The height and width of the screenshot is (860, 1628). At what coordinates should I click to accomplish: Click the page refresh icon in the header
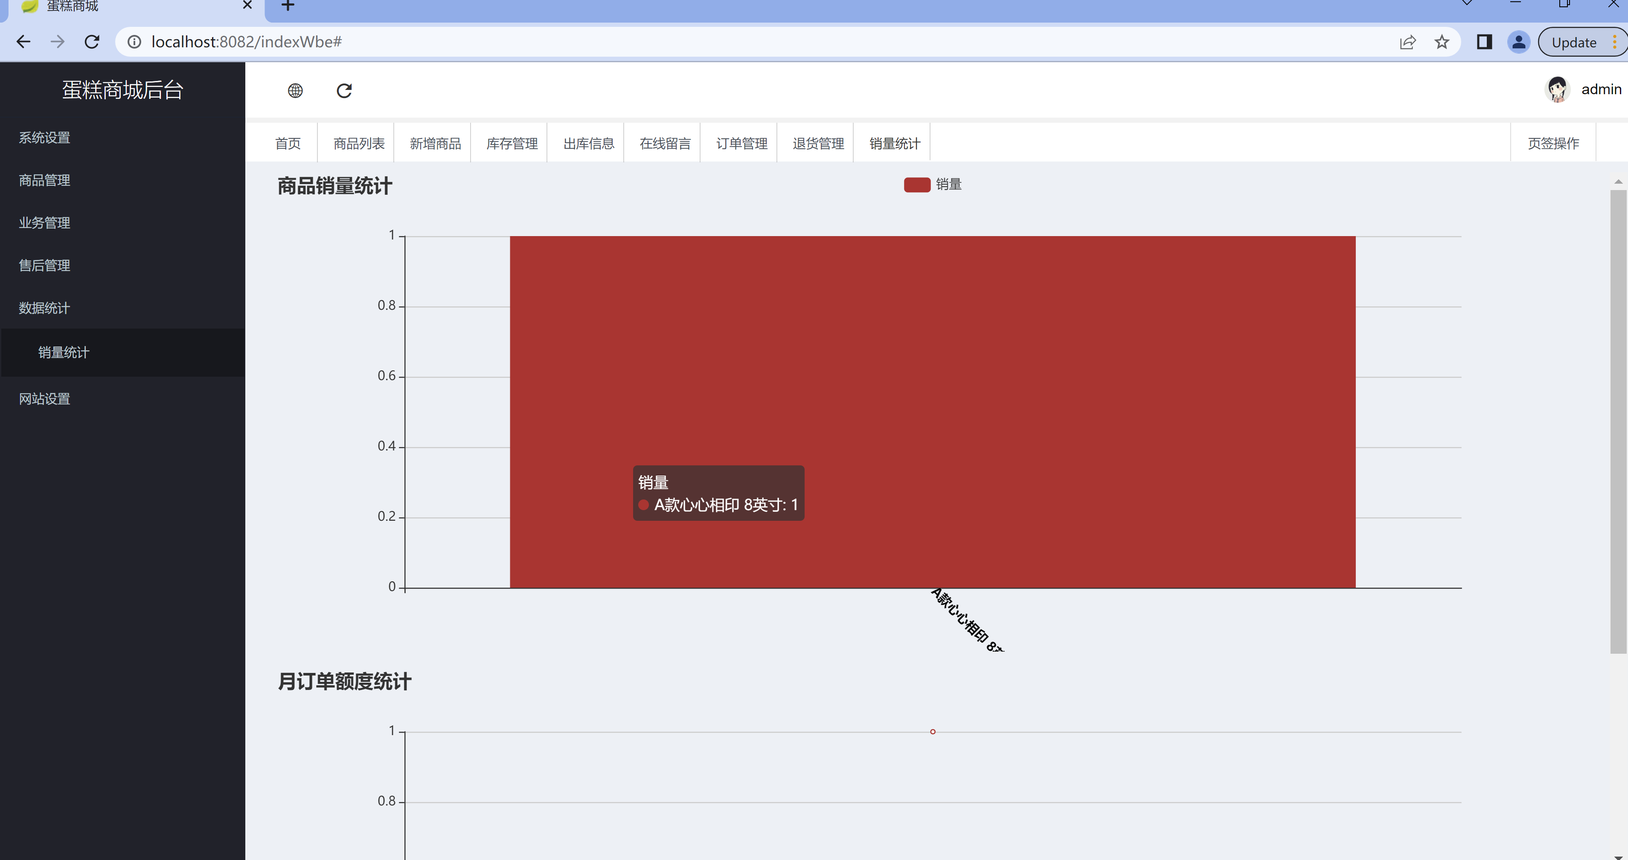coord(344,91)
